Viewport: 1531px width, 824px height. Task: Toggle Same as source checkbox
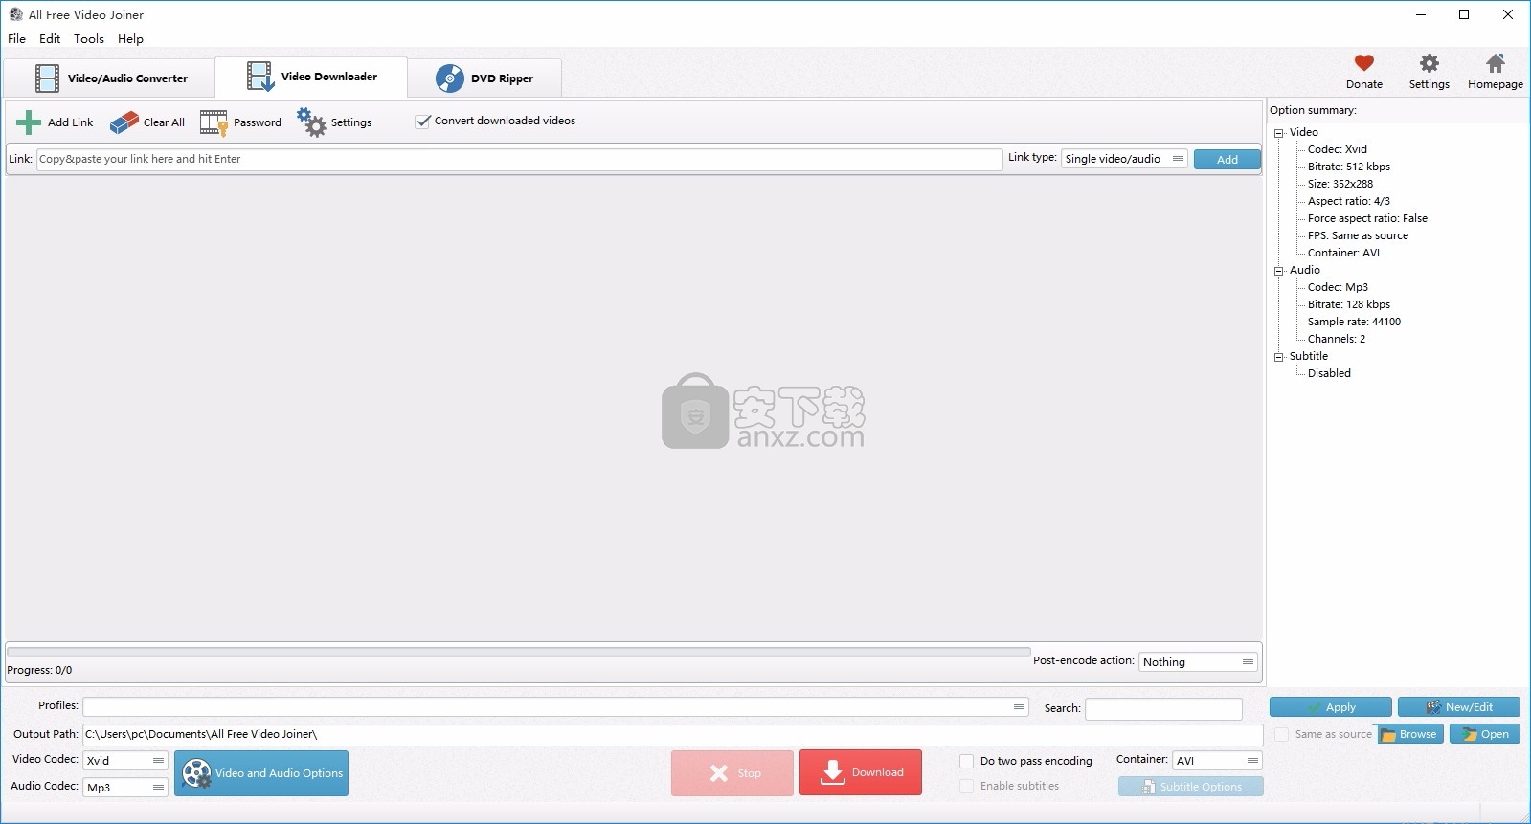(1282, 734)
